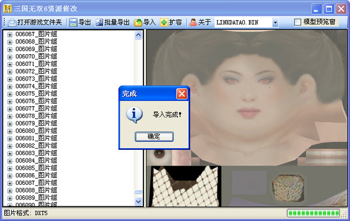Enable the 模型预览窗 checkbox
Viewport: 350px width, 221px height.
coord(297,22)
